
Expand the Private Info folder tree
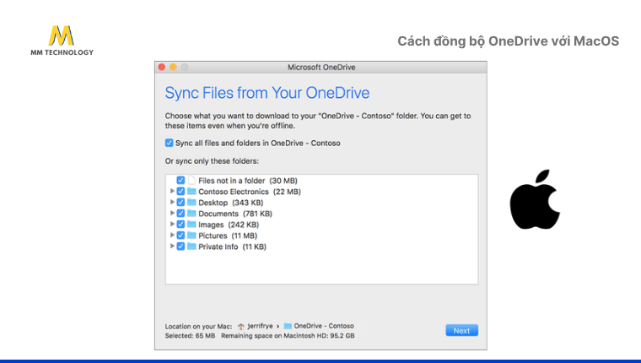click(x=172, y=247)
